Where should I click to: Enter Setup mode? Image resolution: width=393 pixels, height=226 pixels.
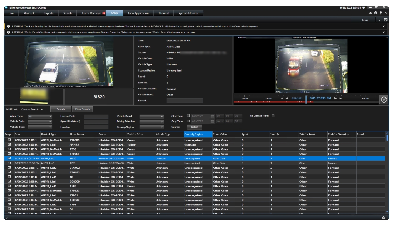click(x=365, y=20)
